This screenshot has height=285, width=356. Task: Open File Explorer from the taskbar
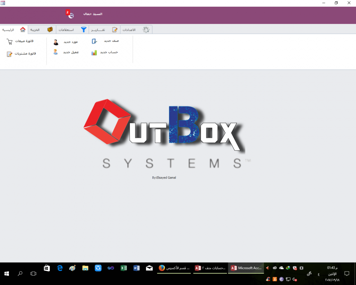[85, 268]
